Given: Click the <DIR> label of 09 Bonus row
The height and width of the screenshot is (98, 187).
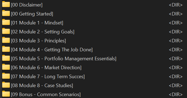Looking at the screenshot, I should [x=176, y=94].
